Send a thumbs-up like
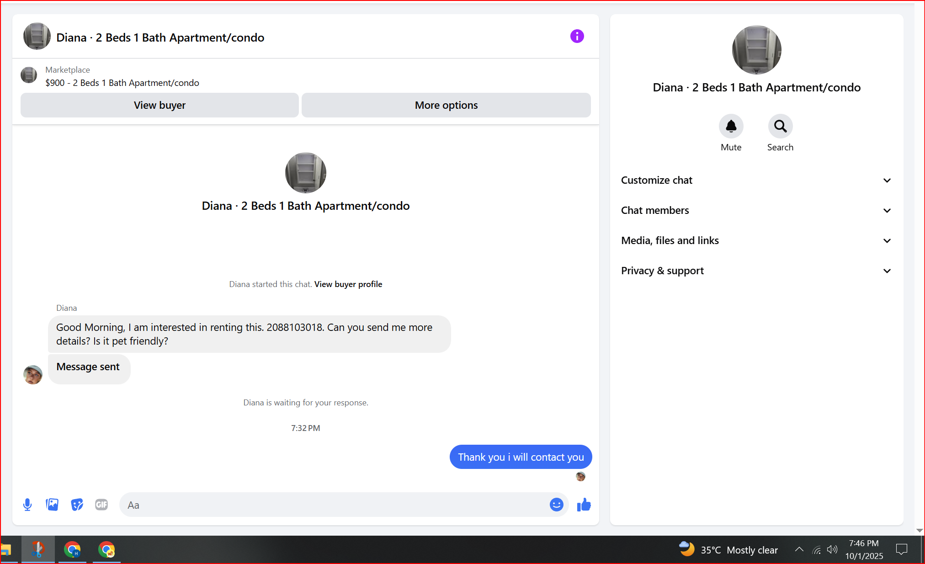Screen dimensions: 925x564 tap(584, 505)
